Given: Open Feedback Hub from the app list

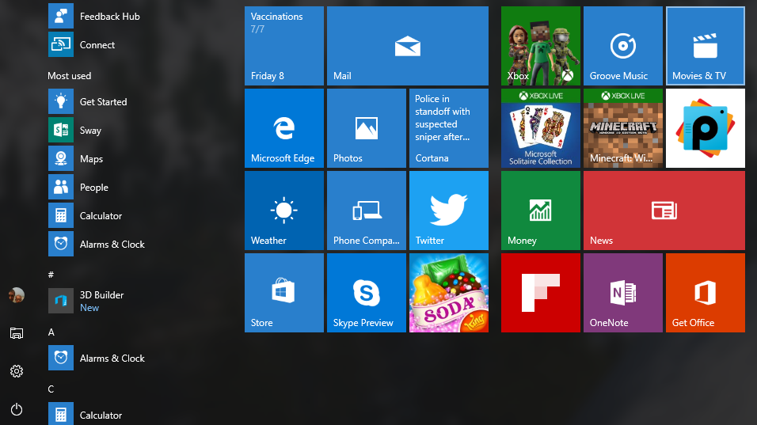Looking at the screenshot, I should point(108,17).
